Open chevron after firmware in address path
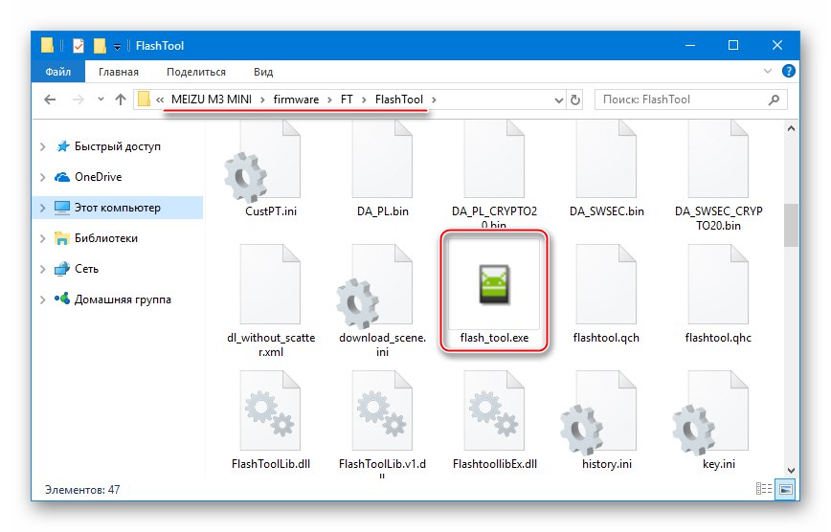This screenshot has height=532, width=831. click(329, 100)
